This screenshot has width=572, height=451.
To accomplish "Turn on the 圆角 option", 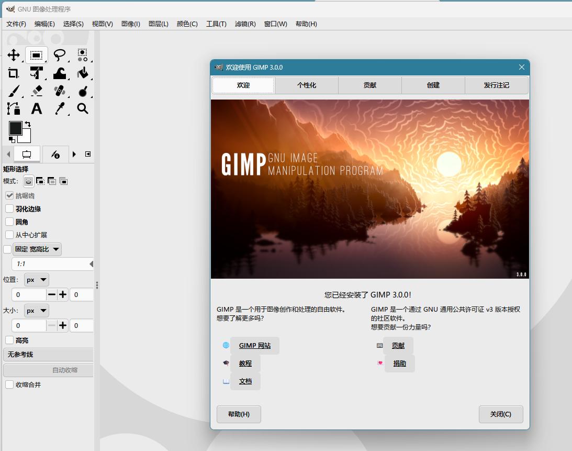I will pos(9,222).
